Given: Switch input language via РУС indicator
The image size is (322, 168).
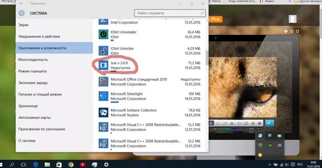Looking at the screenshot, I should 300,165.
